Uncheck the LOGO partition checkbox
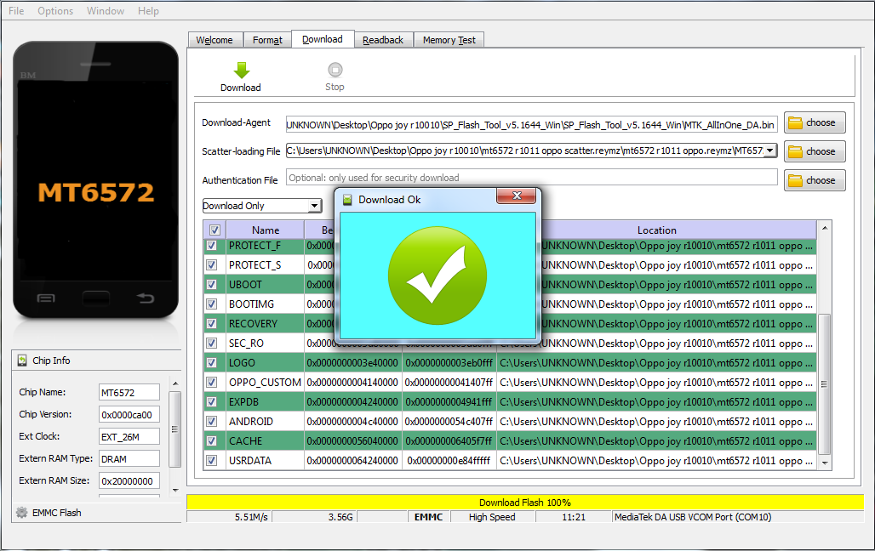 point(211,362)
